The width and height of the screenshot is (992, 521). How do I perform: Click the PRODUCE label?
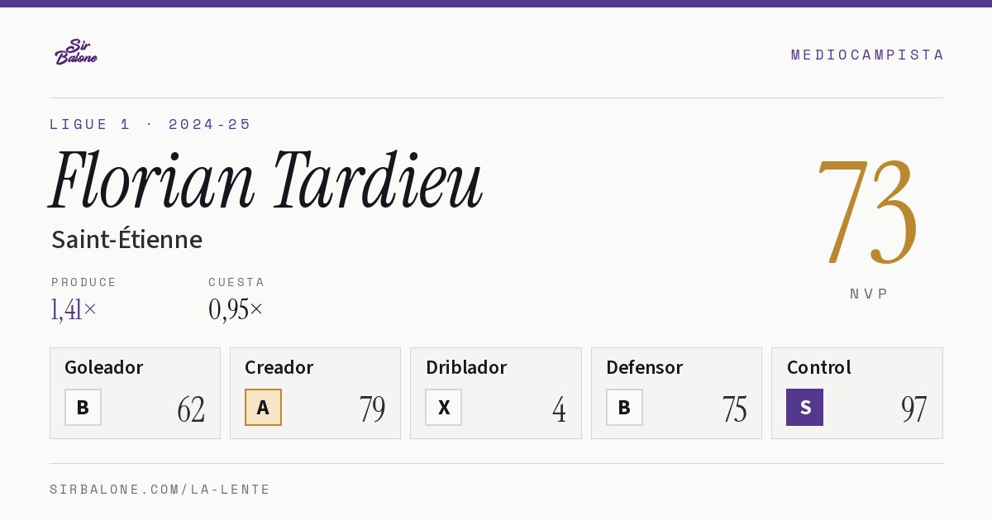tap(84, 282)
